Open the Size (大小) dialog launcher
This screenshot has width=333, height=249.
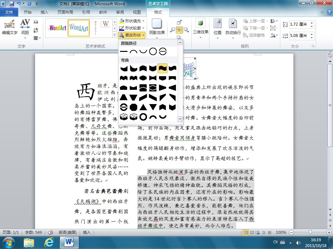313,46
